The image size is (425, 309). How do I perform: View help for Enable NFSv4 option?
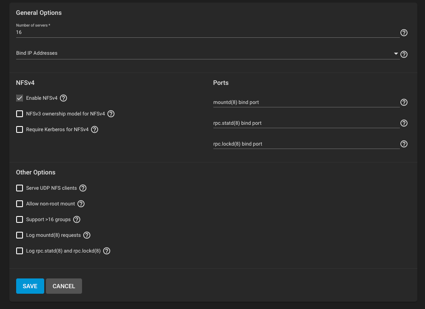point(63,98)
